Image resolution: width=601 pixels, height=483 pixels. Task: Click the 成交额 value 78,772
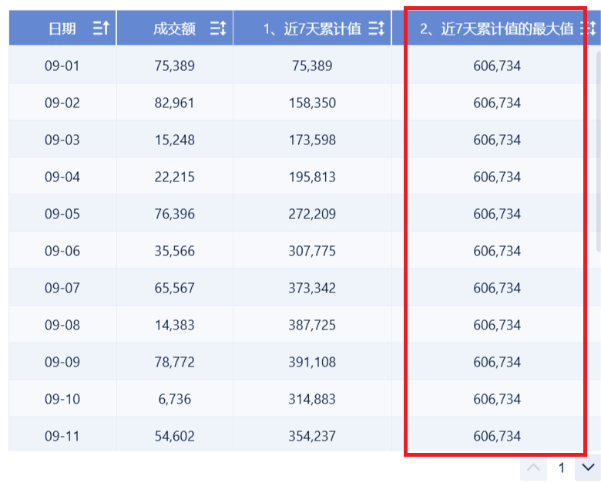175,362
